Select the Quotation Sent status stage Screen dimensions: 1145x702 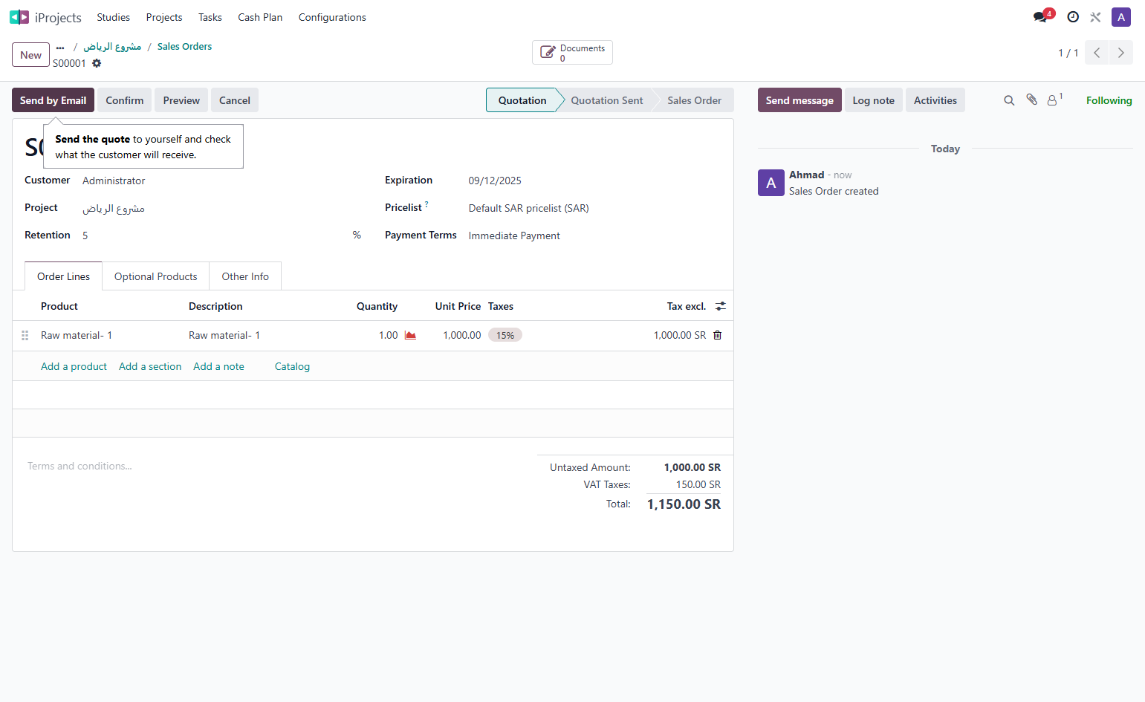click(x=607, y=100)
